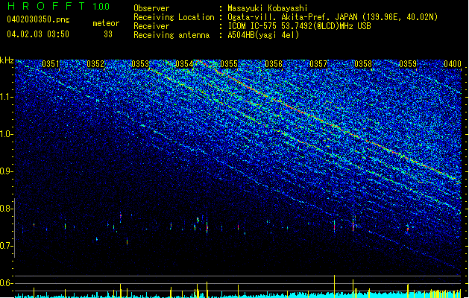Click the 0359 time marker
The width and height of the screenshot is (469, 298).
point(408,64)
